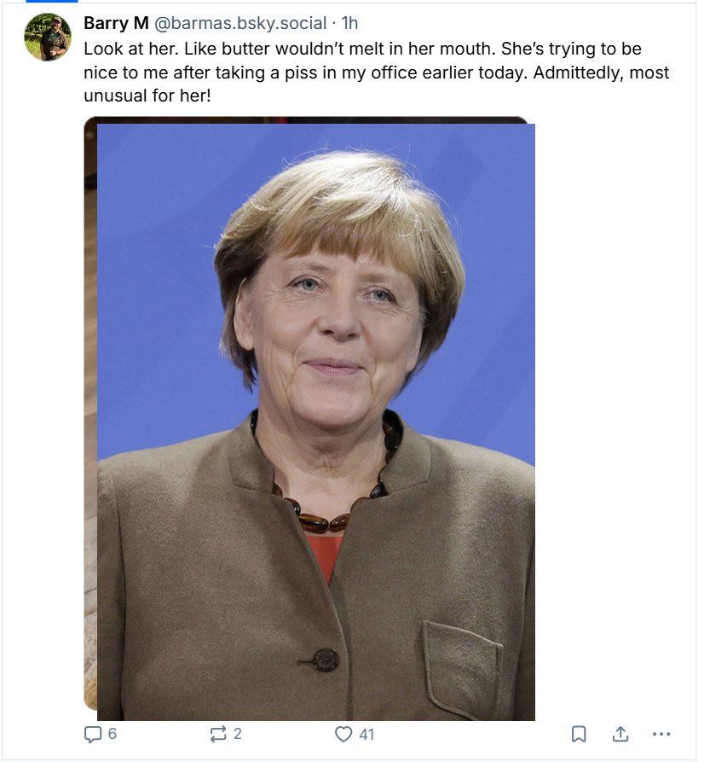Click the partially hidden image behind the photo

pyautogui.click(x=90, y=413)
